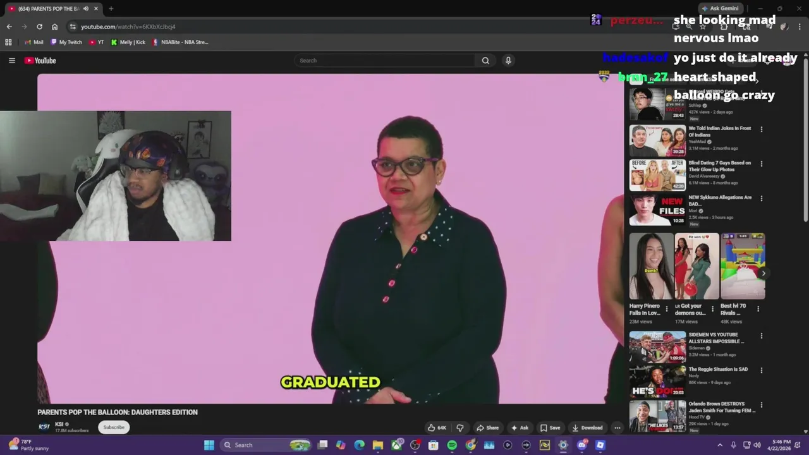Mute the tab using the speaker icon
809x455 pixels.
tap(86, 9)
